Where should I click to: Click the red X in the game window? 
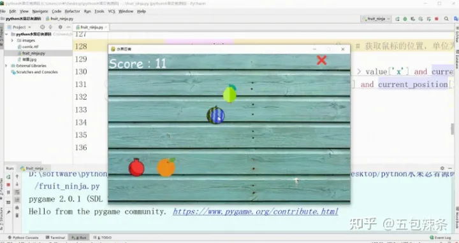click(322, 60)
